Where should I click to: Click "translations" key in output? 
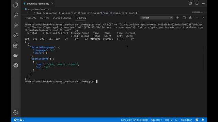click(x=40, y=59)
